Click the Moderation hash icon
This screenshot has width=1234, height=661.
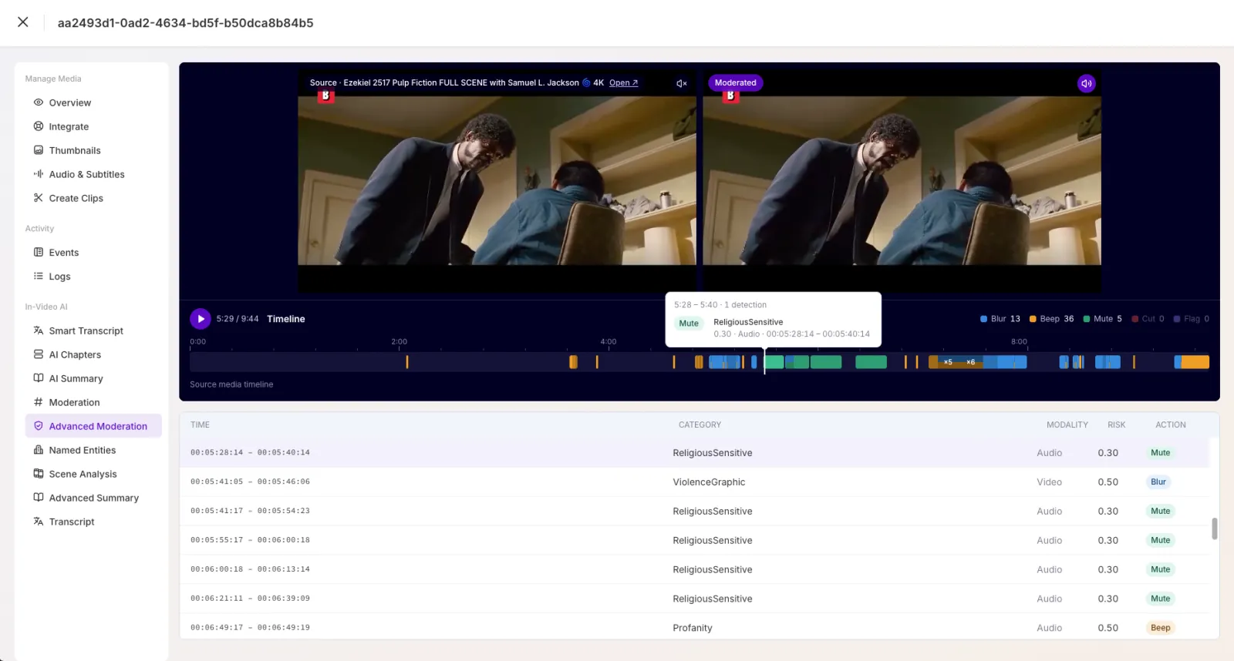click(39, 402)
